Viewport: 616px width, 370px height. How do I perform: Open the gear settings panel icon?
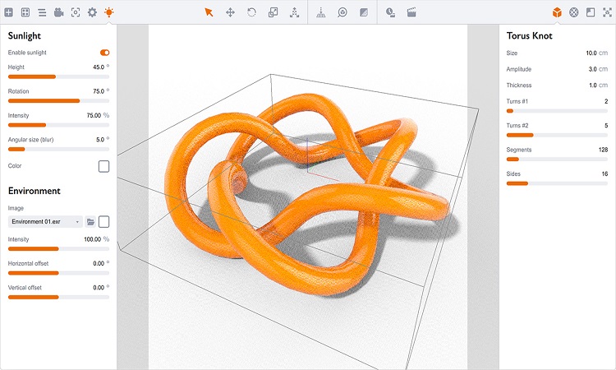coord(92,12)
